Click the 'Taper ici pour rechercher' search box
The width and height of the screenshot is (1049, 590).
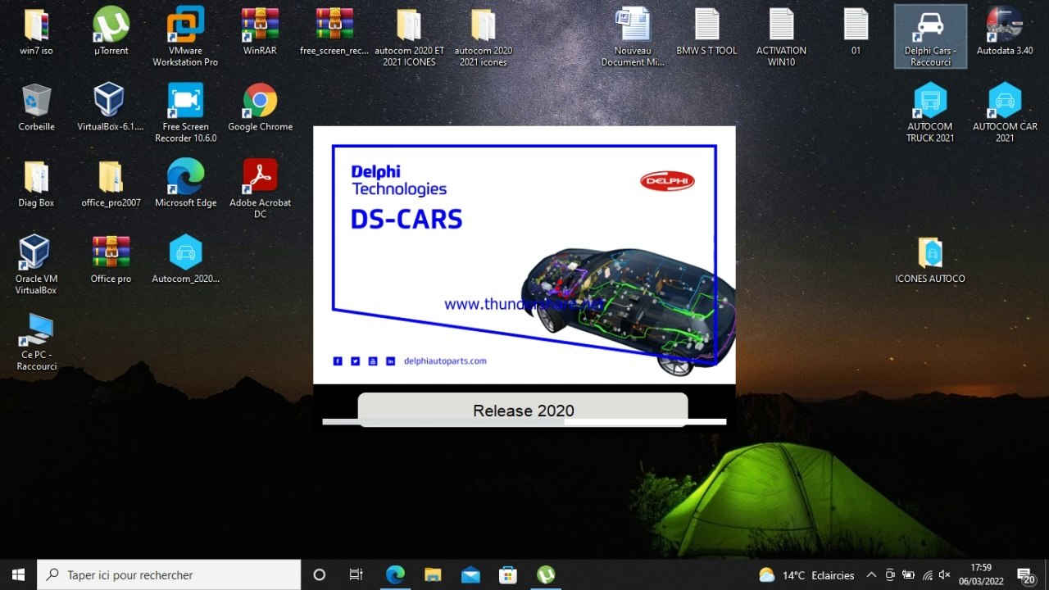point(169,574)
